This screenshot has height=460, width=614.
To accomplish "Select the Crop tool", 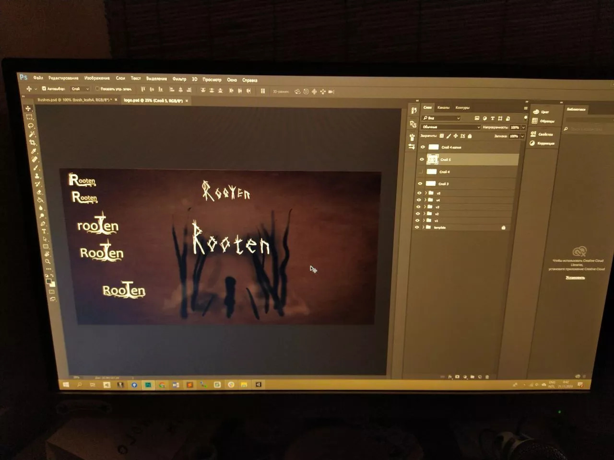I will pyautogui.click(x=33, y=142).
